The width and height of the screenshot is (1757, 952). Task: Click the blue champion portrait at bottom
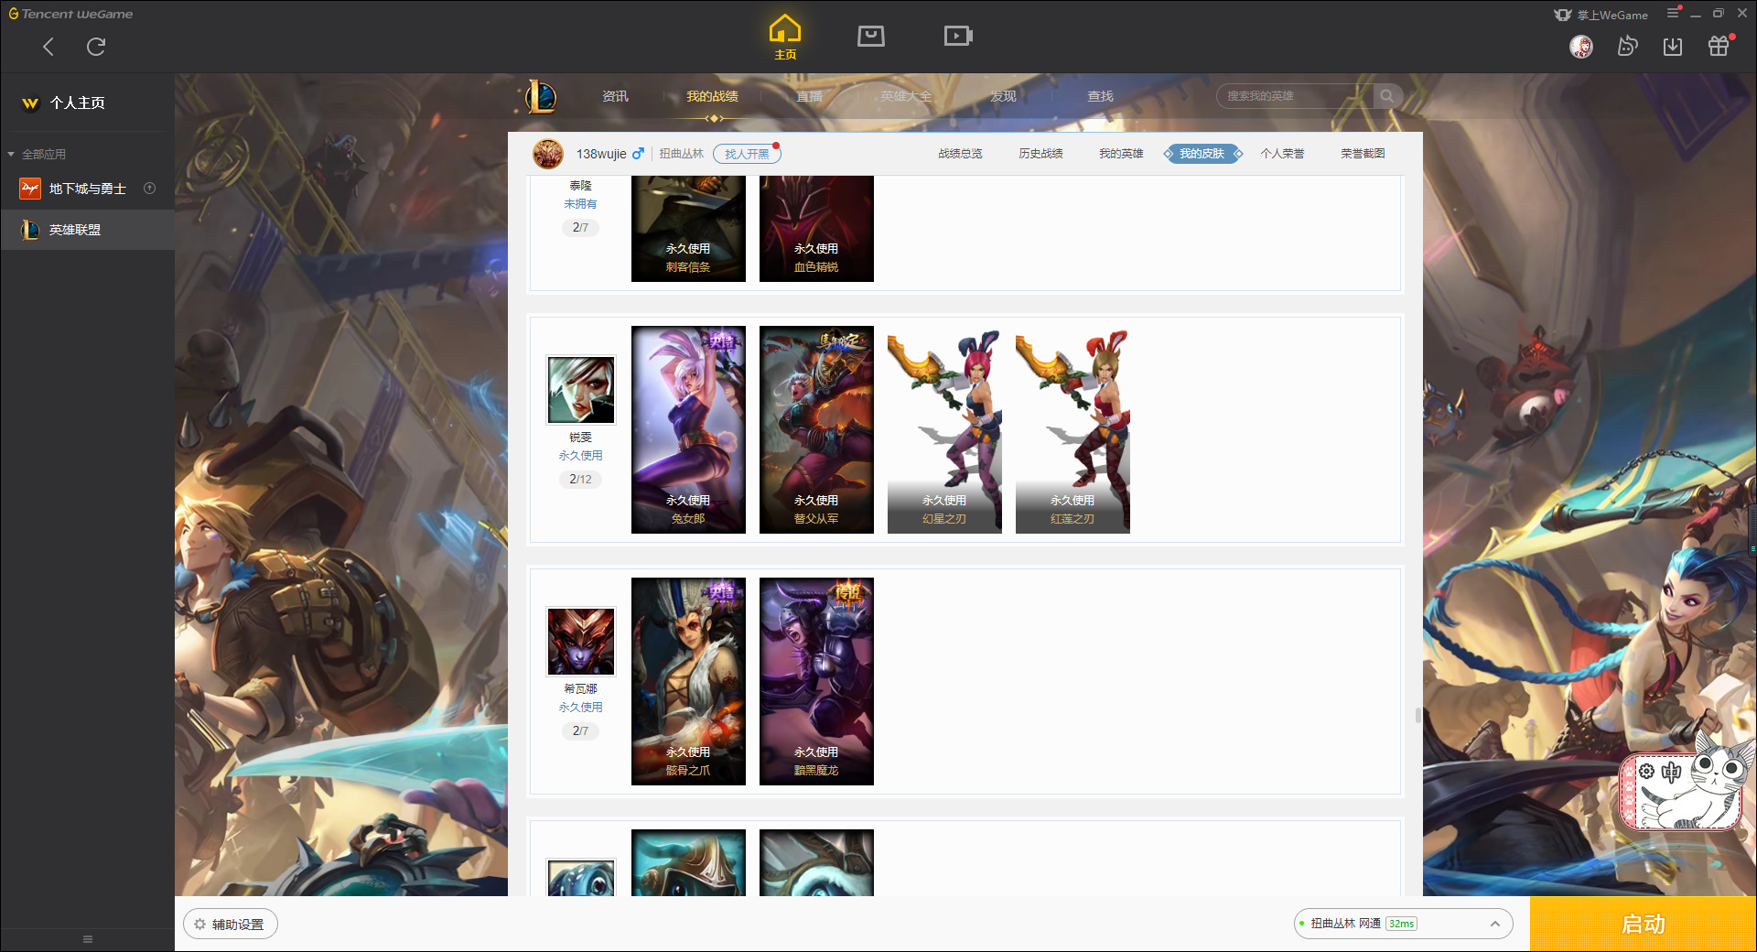click(x=581, y=878)
